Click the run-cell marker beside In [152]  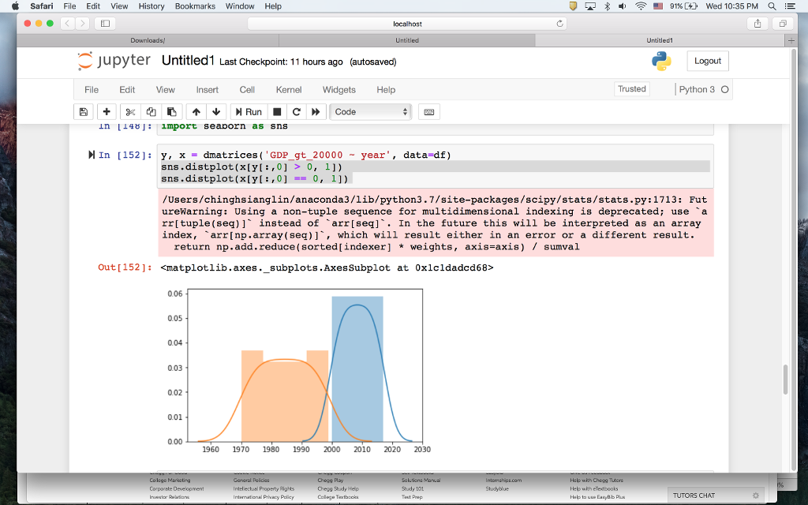click(x=92, y=155)
